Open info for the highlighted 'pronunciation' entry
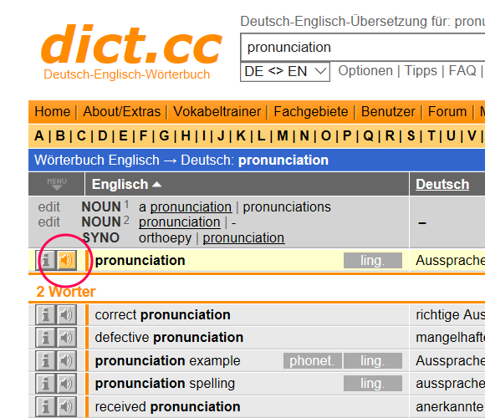 coord(46,260)
